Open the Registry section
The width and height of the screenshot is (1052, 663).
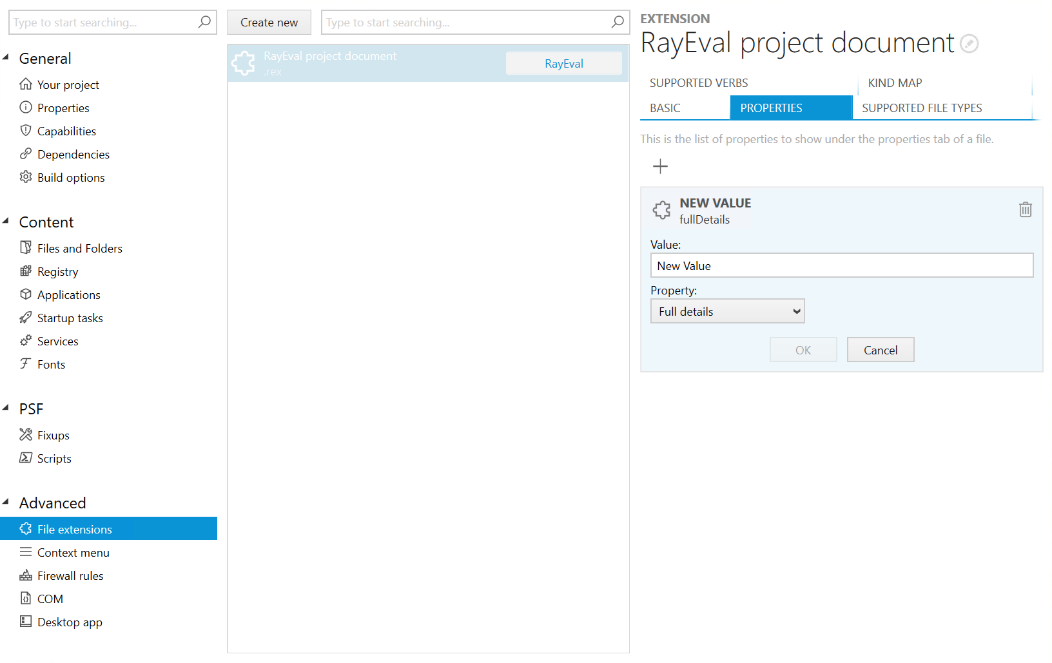57,272
